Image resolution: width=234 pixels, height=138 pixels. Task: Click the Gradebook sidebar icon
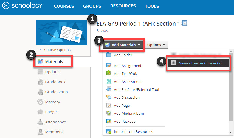[x=40, y=82]
